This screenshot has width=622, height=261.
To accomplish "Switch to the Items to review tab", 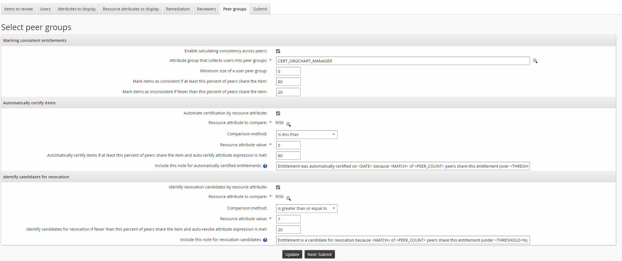I will (x=19, y=9).
